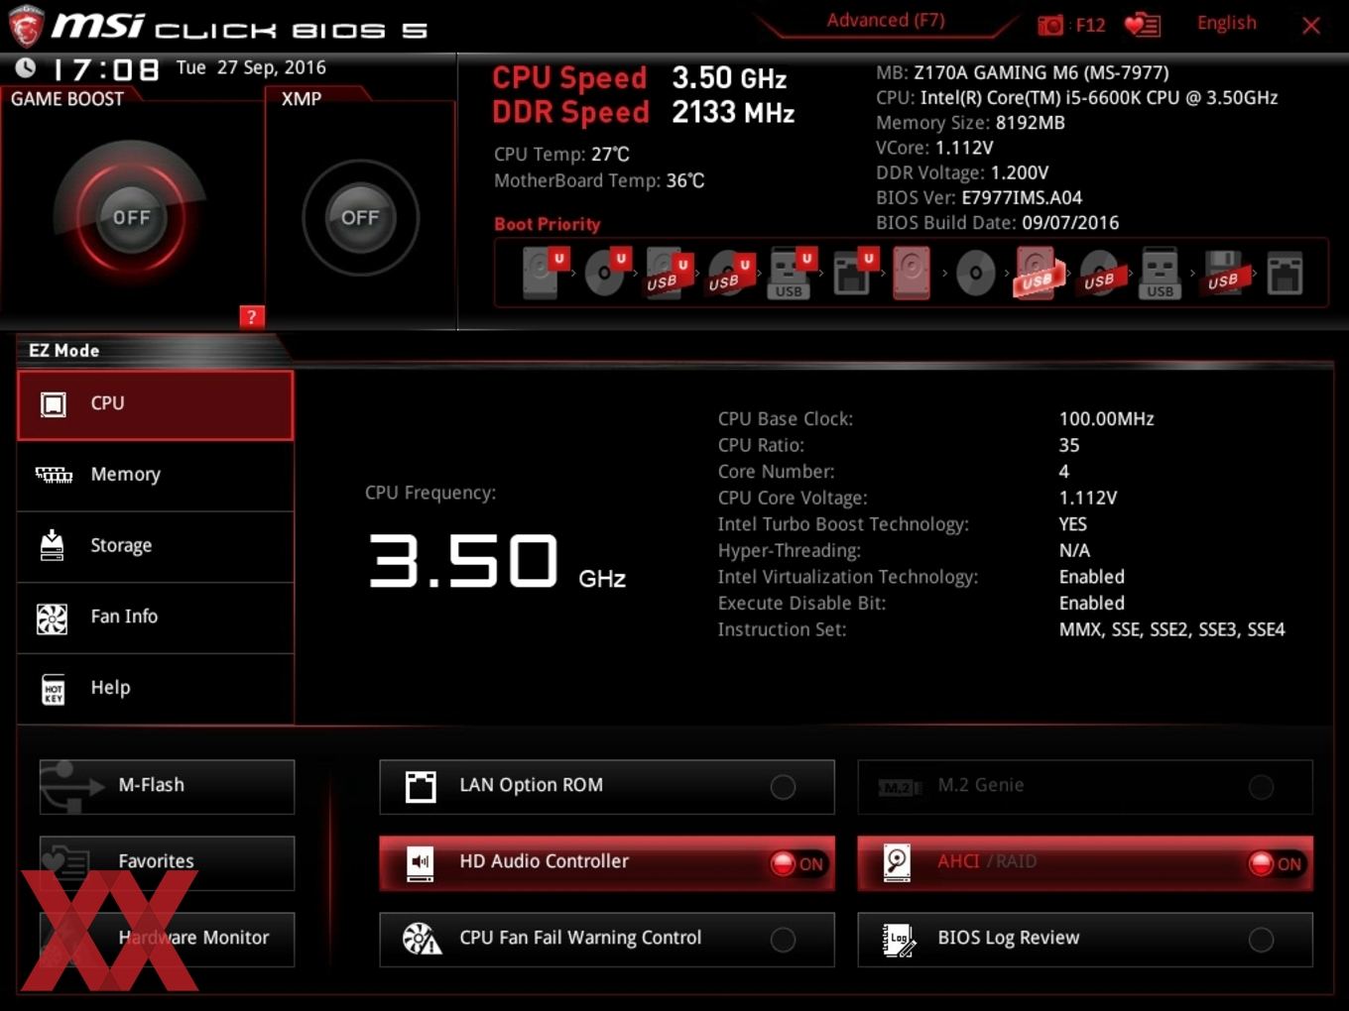The image size is (1349, 1011).
Task: Click the large 3.50 GHz CPU frequency
Action: [x=497, y=561]
